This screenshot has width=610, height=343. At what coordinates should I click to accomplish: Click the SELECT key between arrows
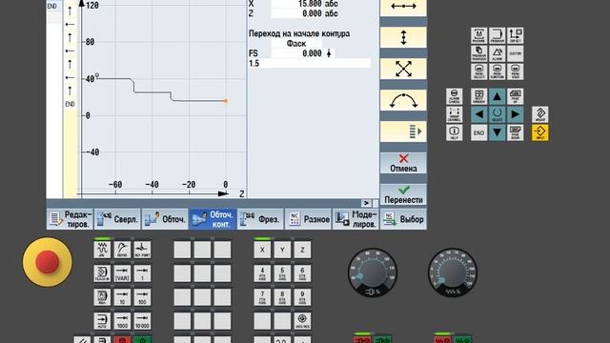pos(497,114)
